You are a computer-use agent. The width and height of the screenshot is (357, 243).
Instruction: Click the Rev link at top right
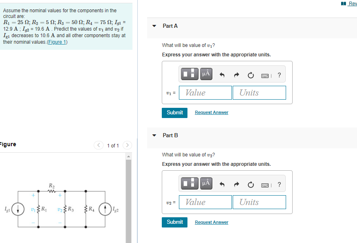(x=351, y=3)
